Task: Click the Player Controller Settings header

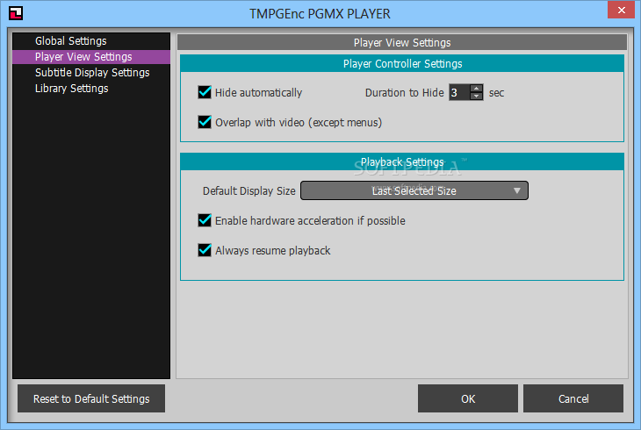Action: [x=402, y=64]
